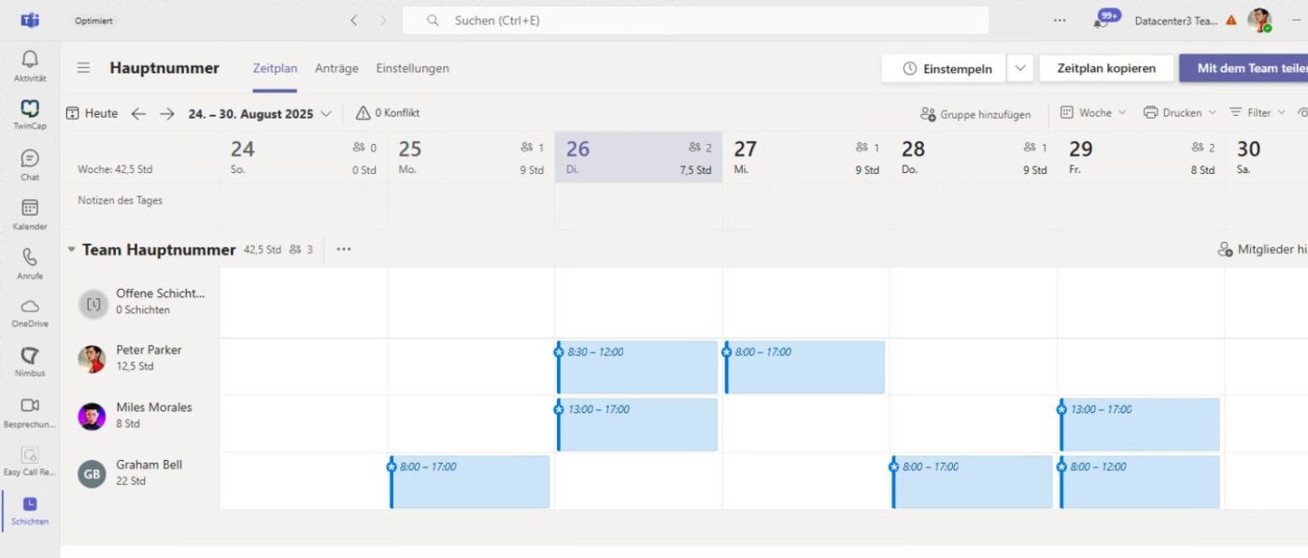This screenshot has height=558, width=1308.
Task: Open the Woche view dropdown
Action: point(1091,112)
